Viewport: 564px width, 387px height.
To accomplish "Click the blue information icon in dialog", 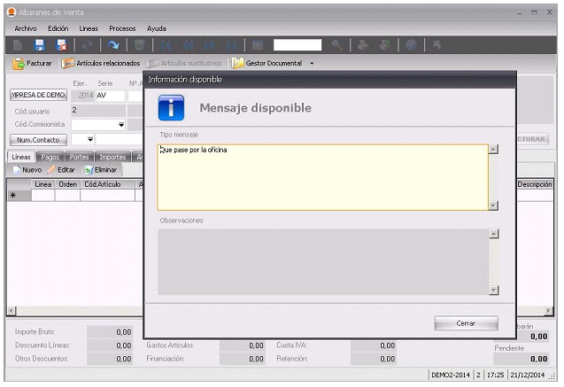I will click(170, 107).
